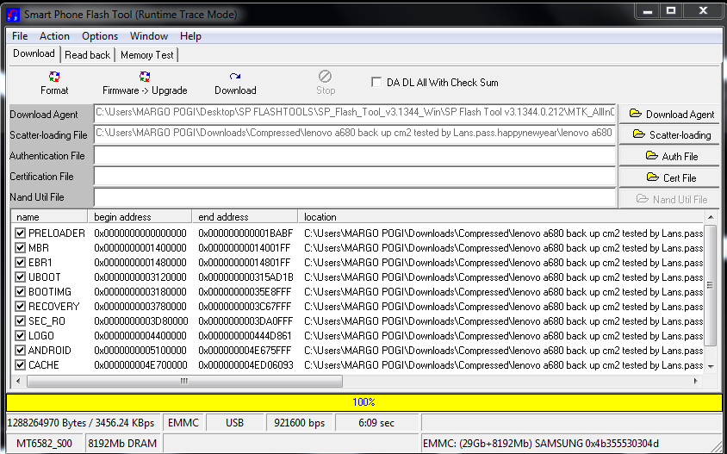This screenshot has height=454, width=727.
Task: Open the File menu
Action: [x=20, y=36]
